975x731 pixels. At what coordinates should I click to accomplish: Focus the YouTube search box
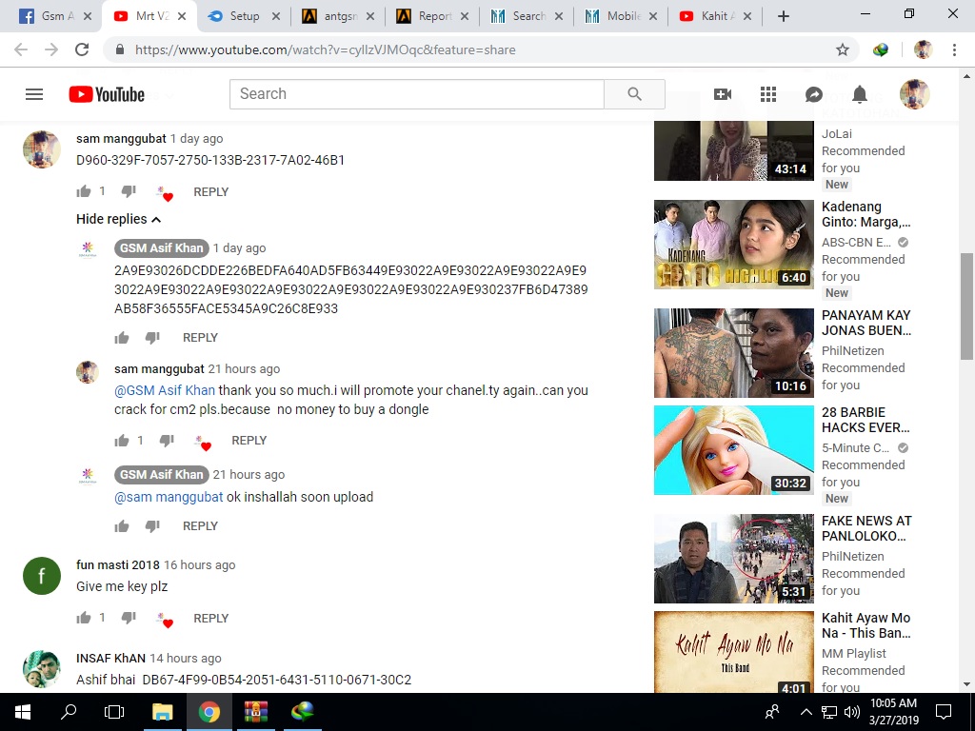pos(417,94)
